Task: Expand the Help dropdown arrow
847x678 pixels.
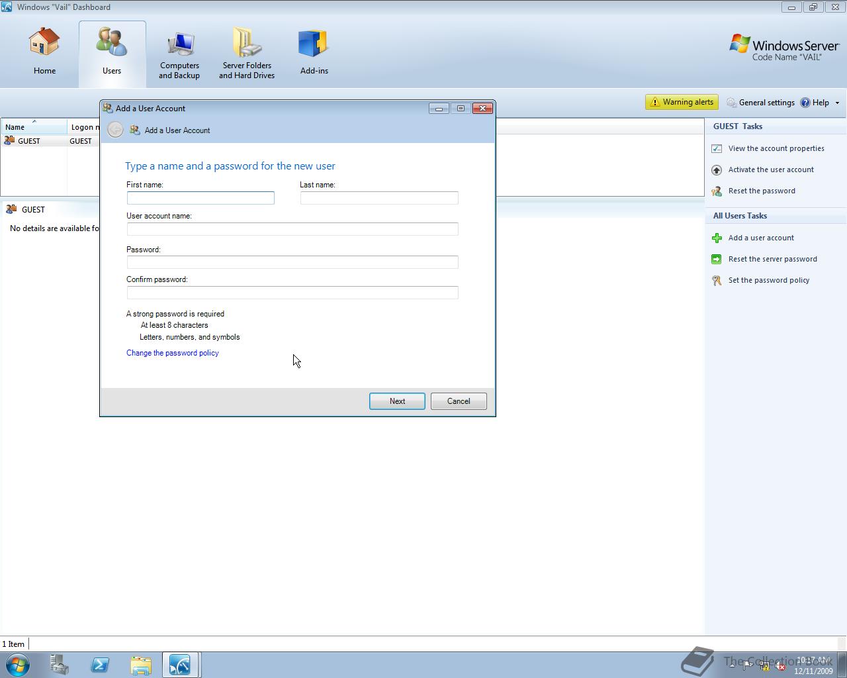Action: coord(837,103)
